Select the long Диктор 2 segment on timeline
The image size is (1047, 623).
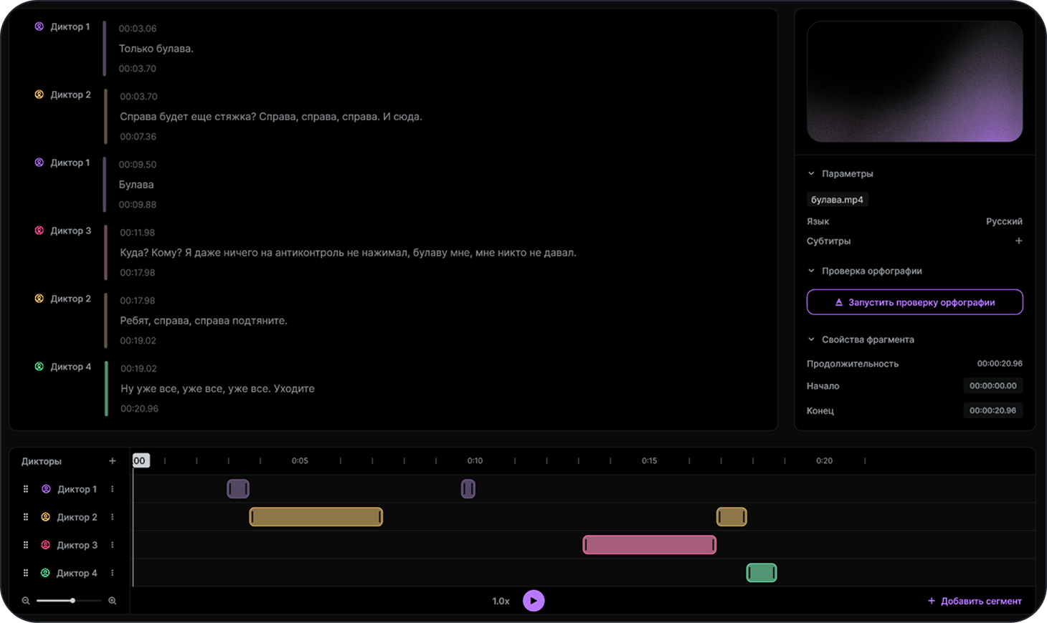pos(316,517)
